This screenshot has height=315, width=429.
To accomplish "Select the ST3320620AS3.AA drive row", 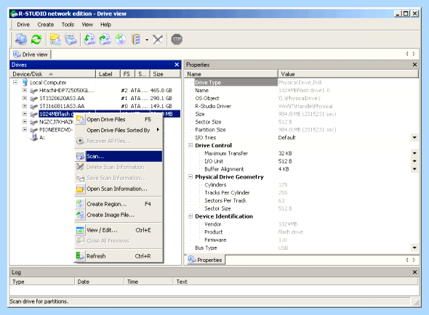I will 96,98.
